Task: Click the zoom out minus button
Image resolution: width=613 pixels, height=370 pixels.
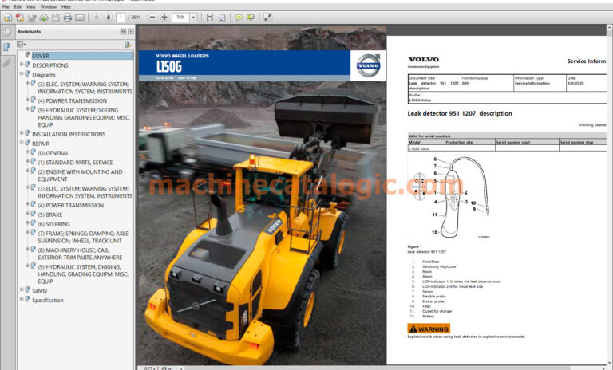Action: pyautogui.click(x=152, y=18)
